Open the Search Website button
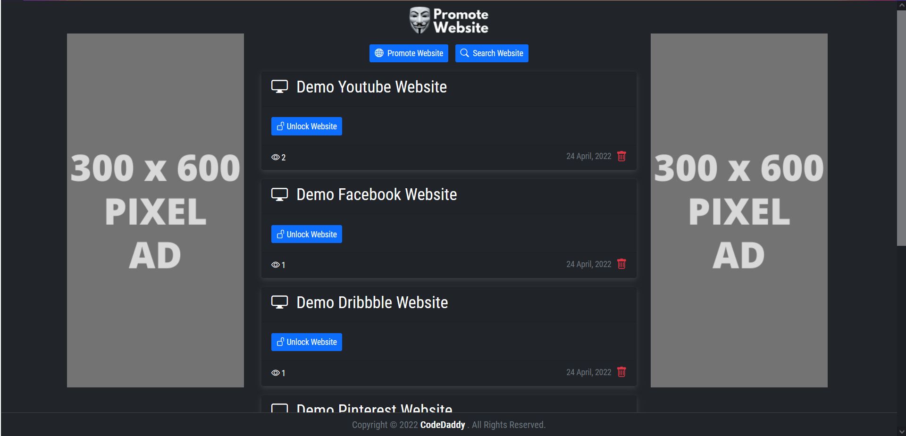 492,53
